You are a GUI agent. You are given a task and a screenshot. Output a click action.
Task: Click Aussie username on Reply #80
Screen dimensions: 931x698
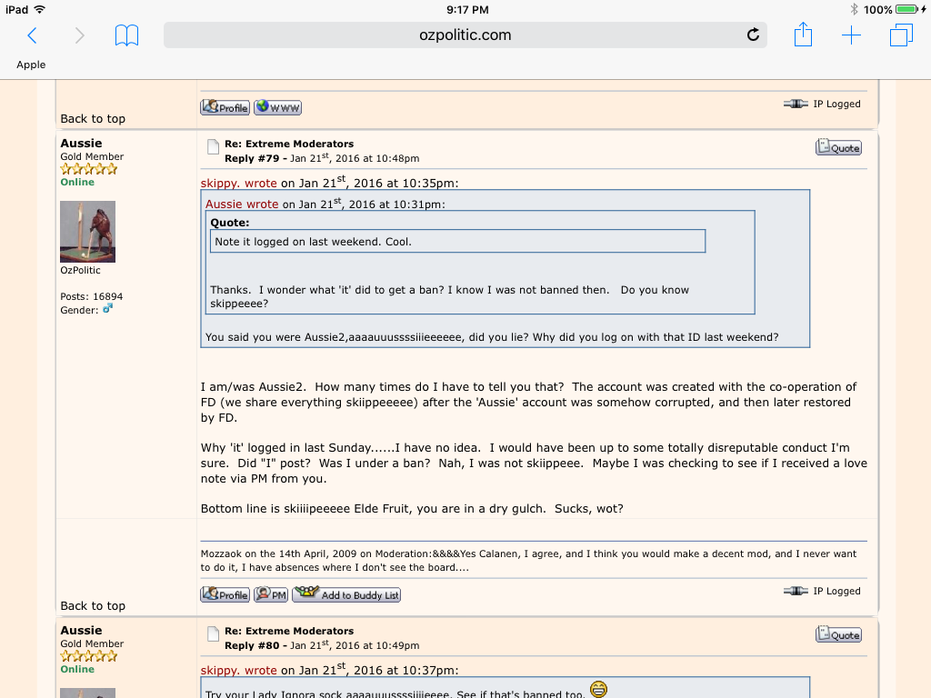[81, 630]
